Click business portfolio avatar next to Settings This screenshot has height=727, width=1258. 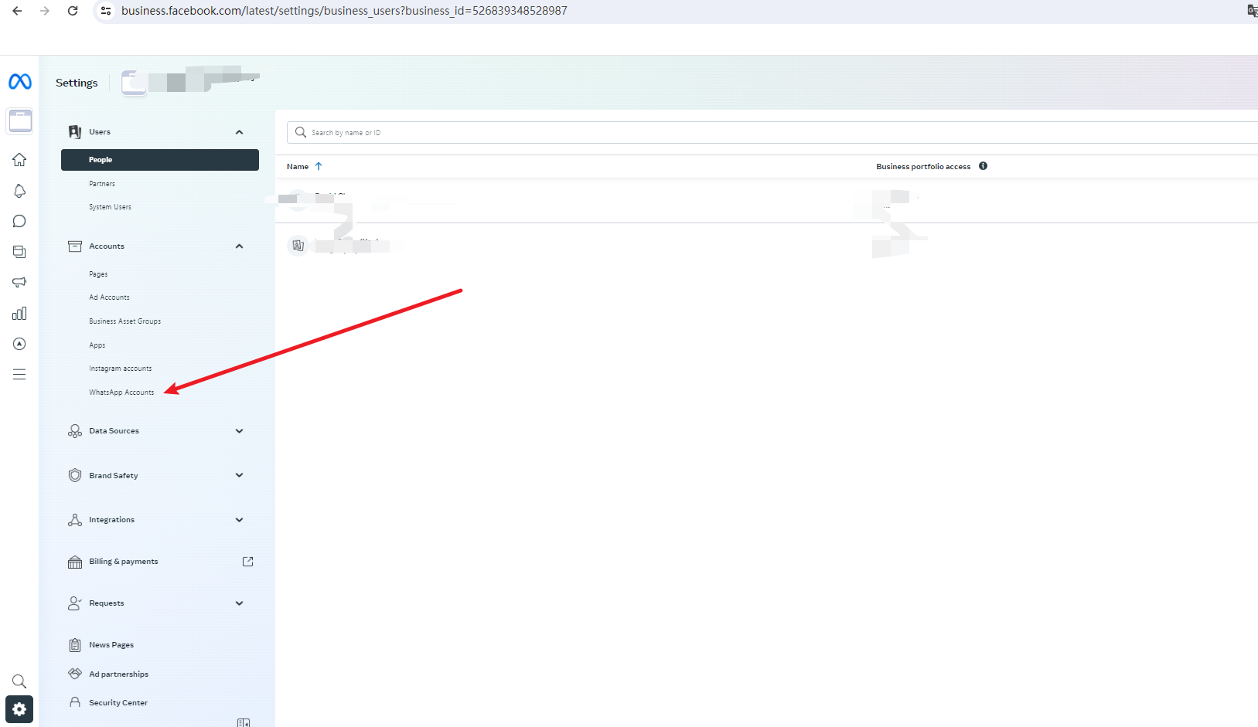(x=134, y=82)
